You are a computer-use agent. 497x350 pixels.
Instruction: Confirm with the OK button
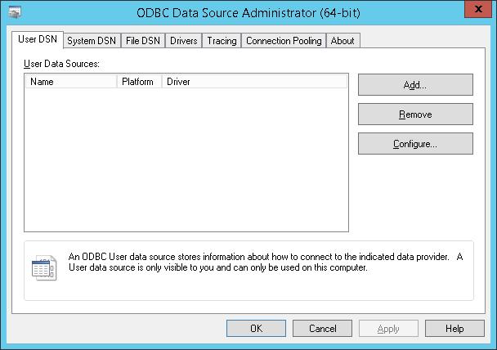coord(256,329)
